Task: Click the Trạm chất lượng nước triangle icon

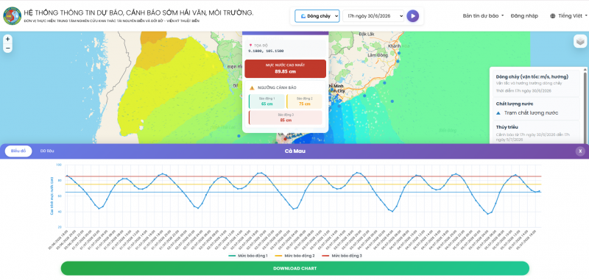Action: pyautogui.click(x=498, y=113)
